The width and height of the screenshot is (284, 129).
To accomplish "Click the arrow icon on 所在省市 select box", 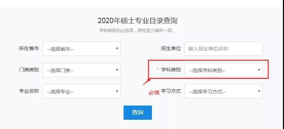I will click(x=117, y=49).
